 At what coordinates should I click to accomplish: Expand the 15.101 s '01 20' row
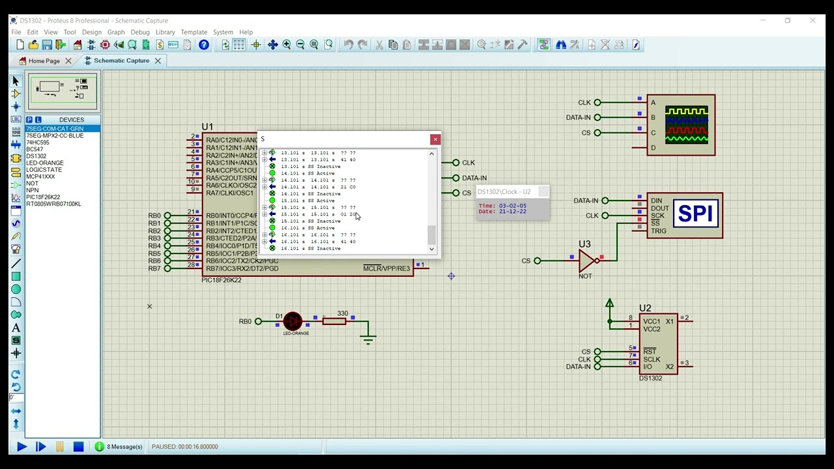click(x=265, y=214)
